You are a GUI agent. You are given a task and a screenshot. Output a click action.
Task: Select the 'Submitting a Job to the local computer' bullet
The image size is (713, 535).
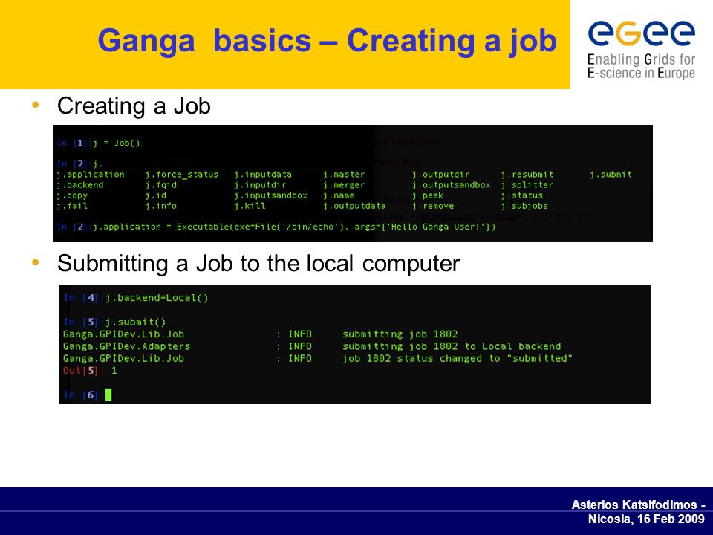click(x=258, y=263)
